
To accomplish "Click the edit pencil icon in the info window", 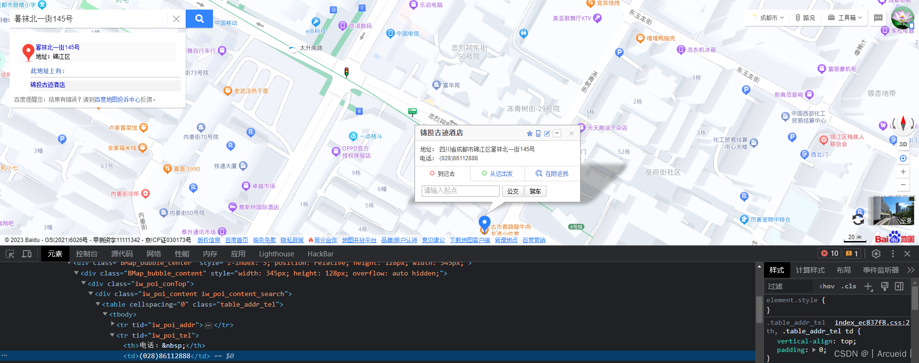I will (547, 133).
